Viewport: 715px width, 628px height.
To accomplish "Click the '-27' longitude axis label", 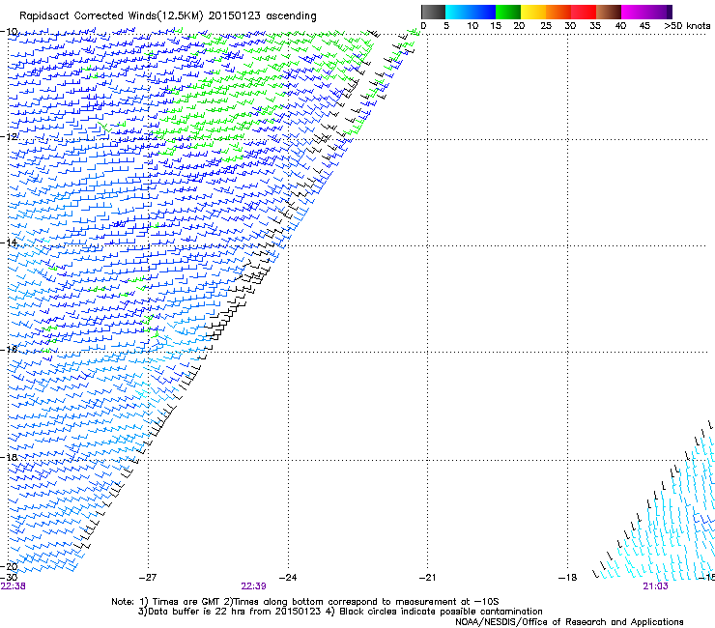I will click(x=148, y=578).
